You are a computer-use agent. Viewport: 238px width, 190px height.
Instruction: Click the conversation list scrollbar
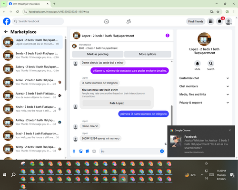tap(66, 65)
